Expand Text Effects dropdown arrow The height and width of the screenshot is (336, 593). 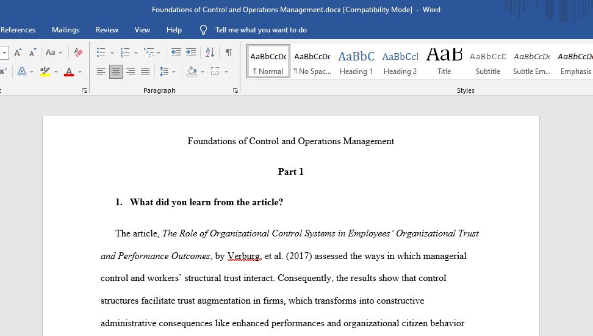31,71
